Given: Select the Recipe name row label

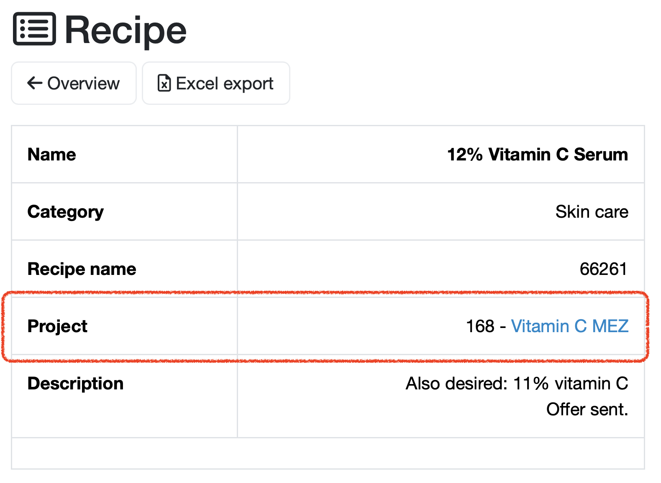Looking at the screenshot, I should (82, 269).
